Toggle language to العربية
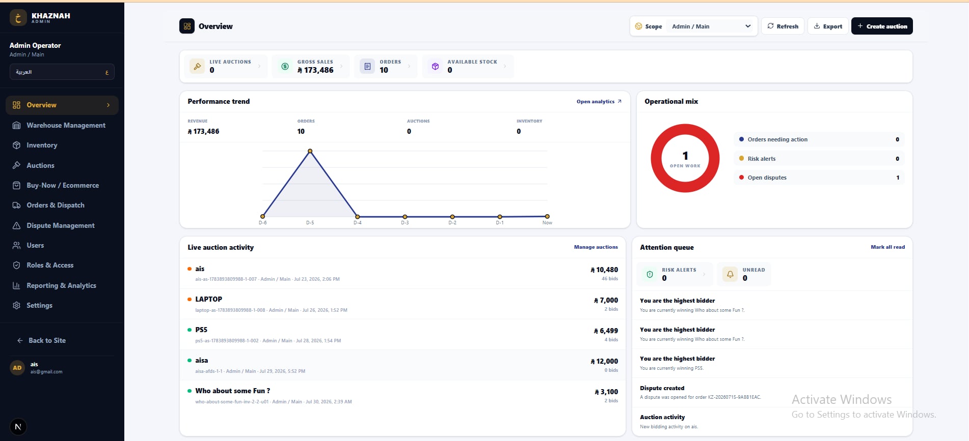This screenshot has height=441, width=969. pyautogui.click(x=62, y=72)
